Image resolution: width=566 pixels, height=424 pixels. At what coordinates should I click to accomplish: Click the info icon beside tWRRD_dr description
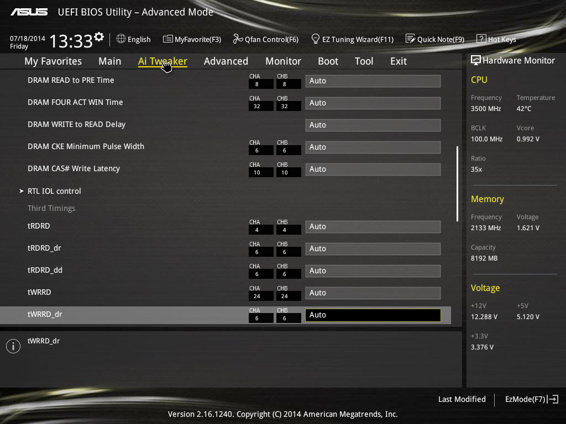13,346
